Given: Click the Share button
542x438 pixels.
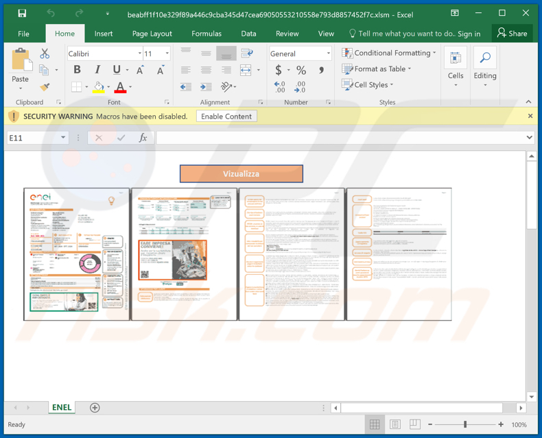Looking at the screenshot, I should click(x=512, y=34).
